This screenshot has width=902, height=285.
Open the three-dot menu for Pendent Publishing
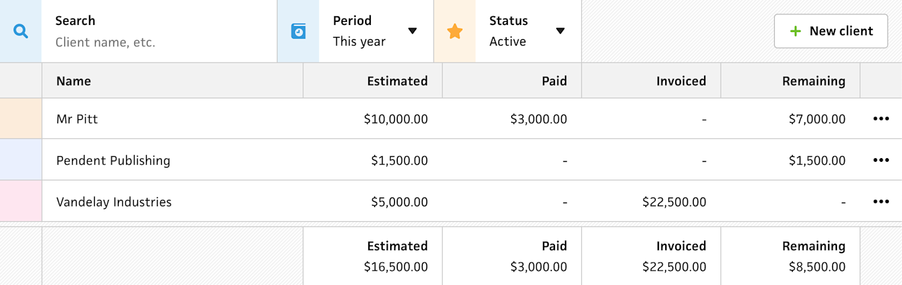point(881,160)
